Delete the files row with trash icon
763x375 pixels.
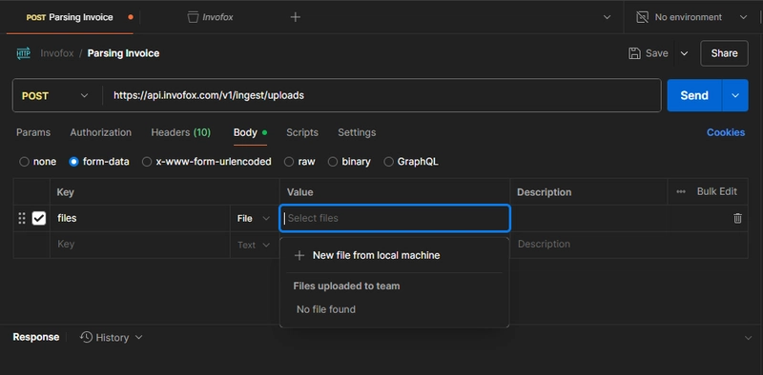tap(737, 218)
